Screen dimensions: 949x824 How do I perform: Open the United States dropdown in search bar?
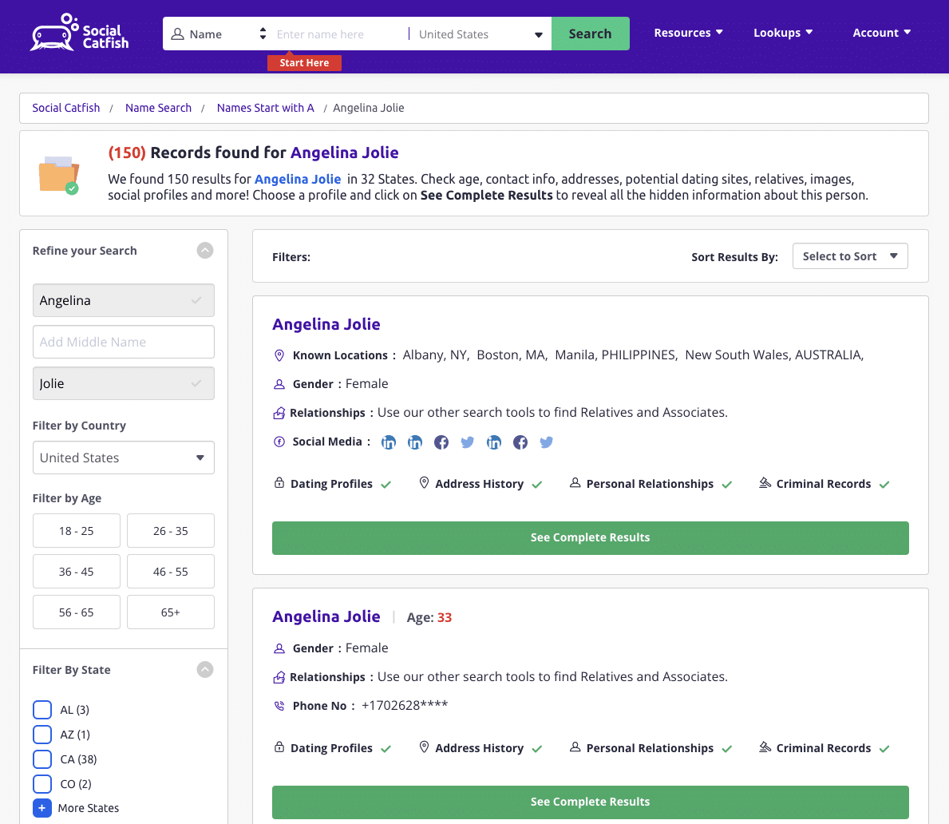point(480,34)
